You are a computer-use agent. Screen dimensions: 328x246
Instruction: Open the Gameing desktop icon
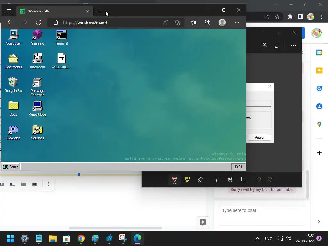[37, 38]
